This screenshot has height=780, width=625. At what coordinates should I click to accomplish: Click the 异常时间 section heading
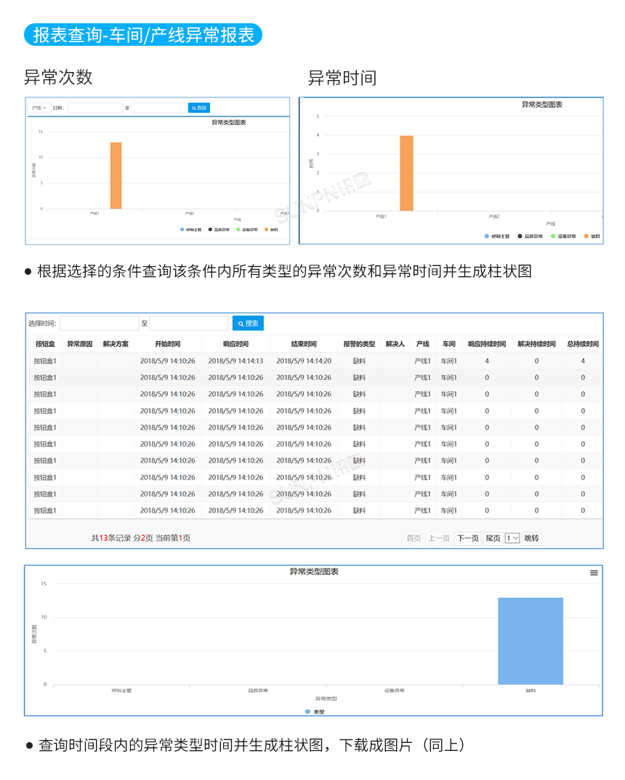[342, 78]
